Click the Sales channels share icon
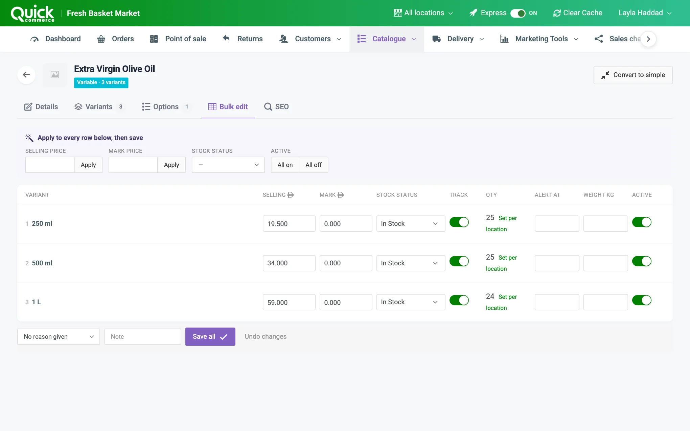This screenshot has width=690, height=431. click(x=599, y=39)
